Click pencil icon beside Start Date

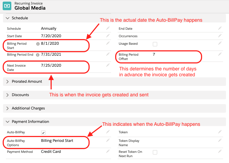click(108, 36)
